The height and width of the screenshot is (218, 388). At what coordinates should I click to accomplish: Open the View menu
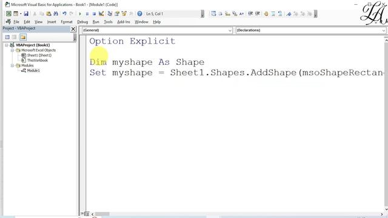coord(38,22)
